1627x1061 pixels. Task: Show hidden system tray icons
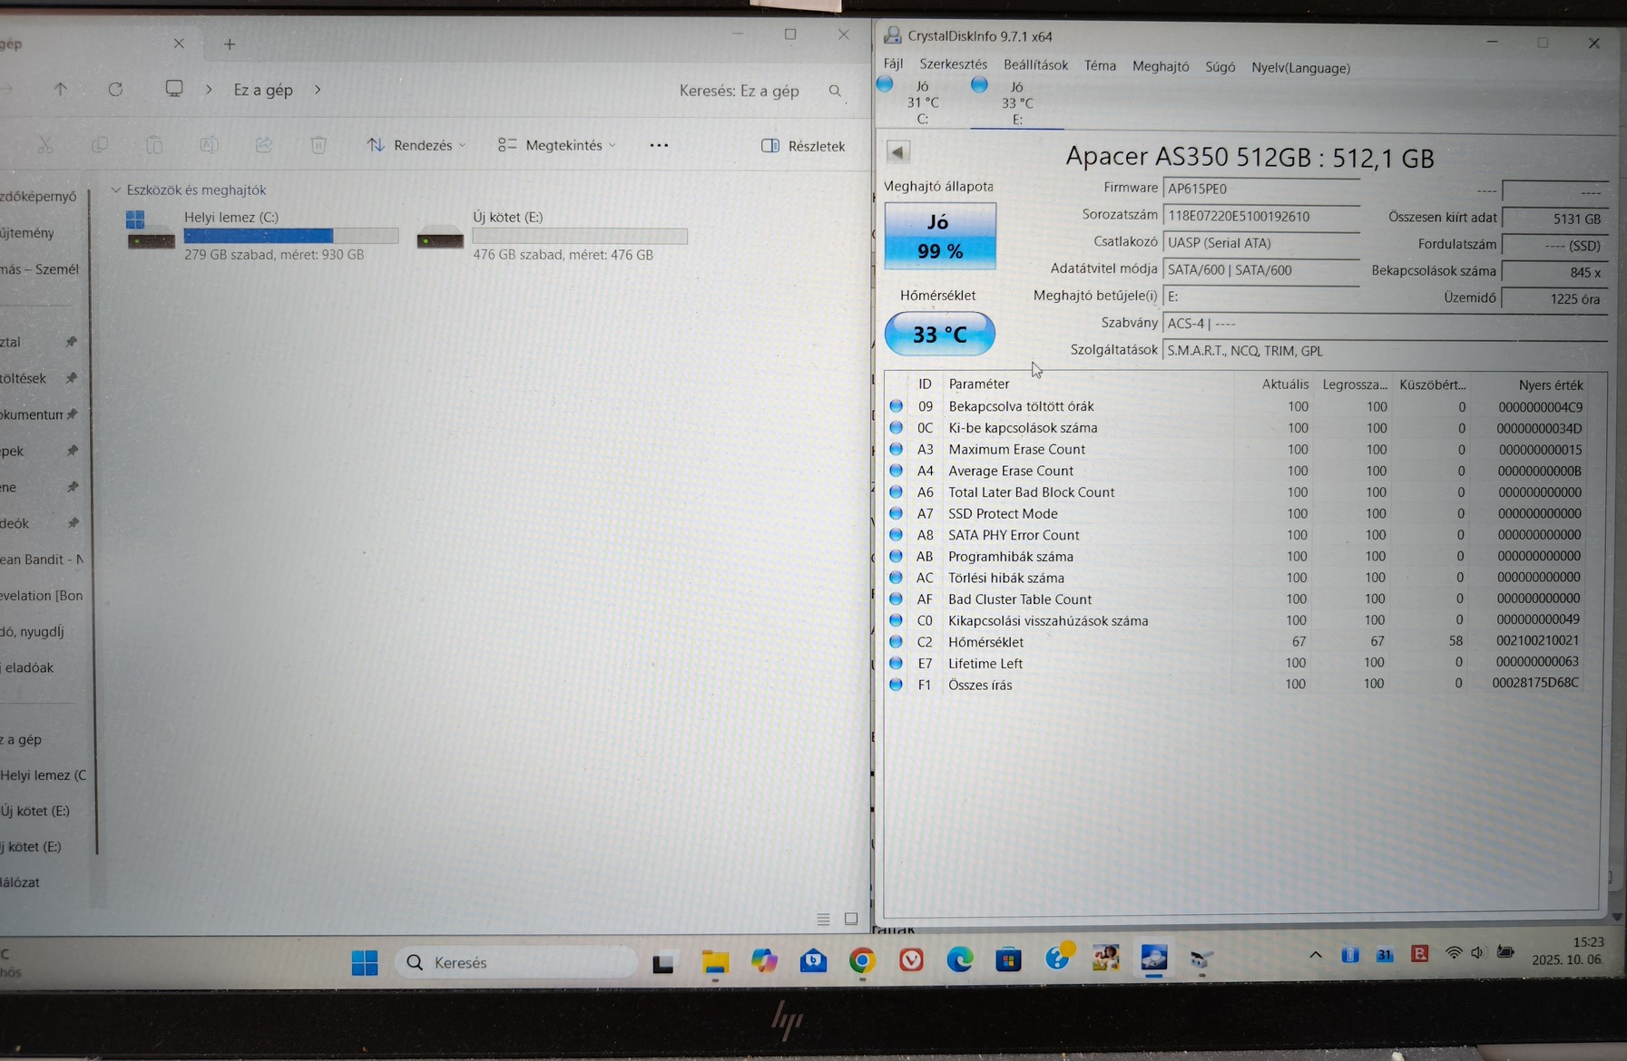click(x=1316, y=954)
